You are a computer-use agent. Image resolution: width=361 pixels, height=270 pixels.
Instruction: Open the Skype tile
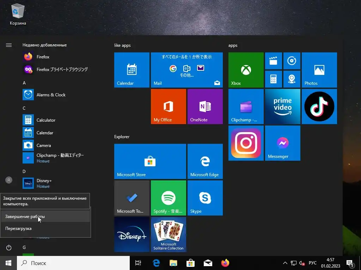[205, 198]
